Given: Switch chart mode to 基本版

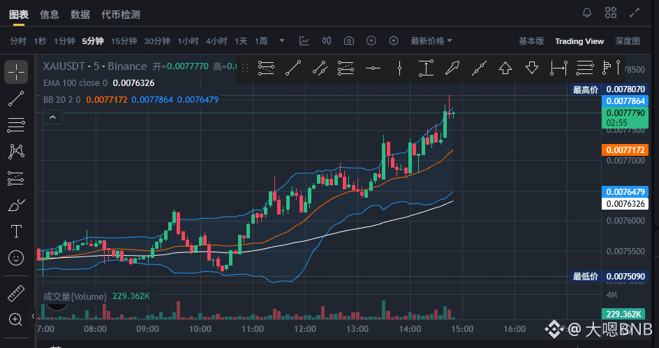Looking at the screenshot, I should pos(531,41).
